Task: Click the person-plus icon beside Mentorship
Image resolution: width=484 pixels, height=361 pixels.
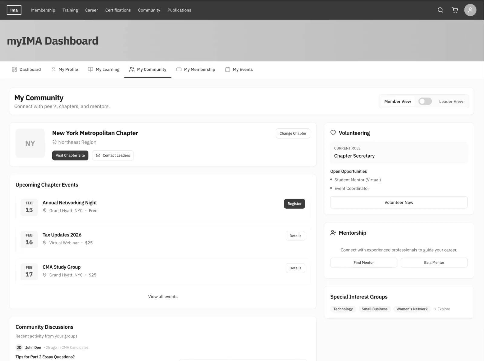Action: 333,233
